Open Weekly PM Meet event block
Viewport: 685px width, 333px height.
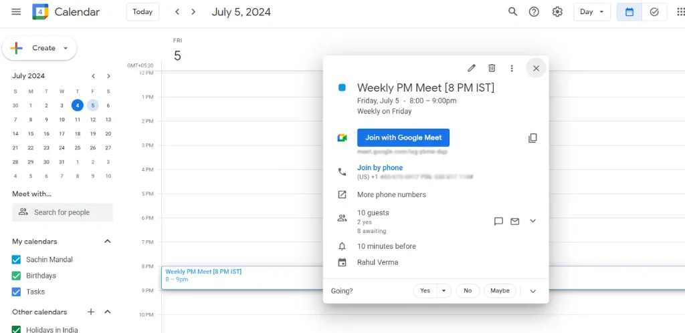coord(242,278)
